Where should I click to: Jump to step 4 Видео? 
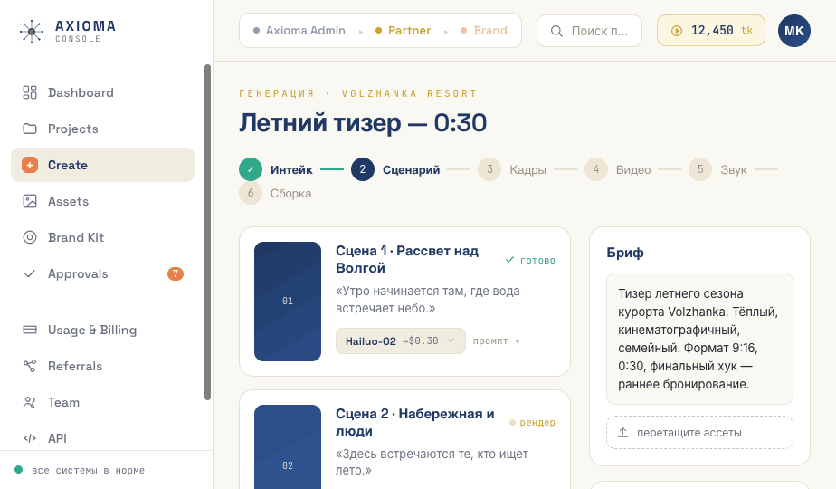click(x=617, y=169)
